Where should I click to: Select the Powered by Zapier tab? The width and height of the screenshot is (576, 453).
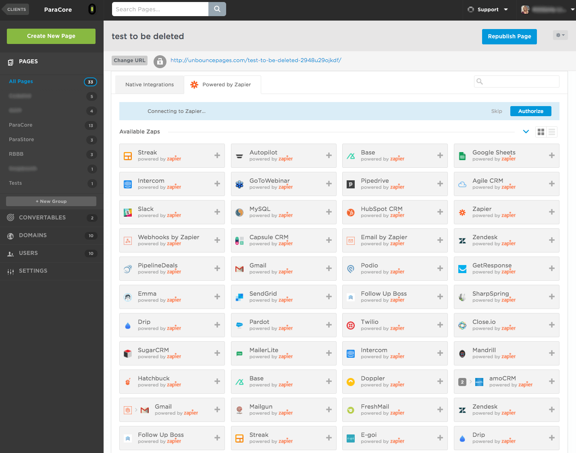tap(222, 85)
